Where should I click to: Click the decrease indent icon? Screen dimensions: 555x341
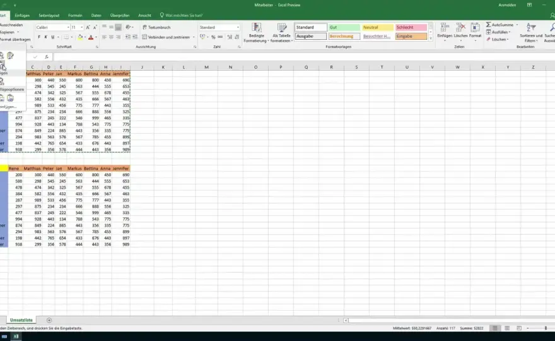tap(128, 37)
